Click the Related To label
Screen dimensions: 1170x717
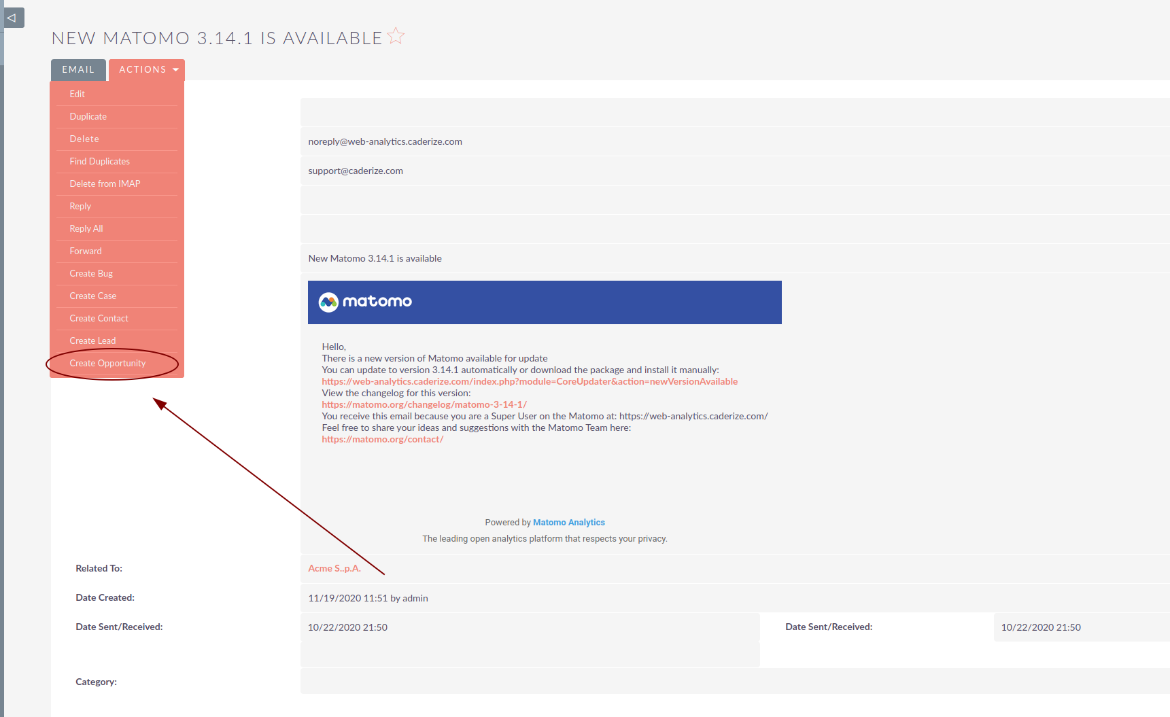(99, 569)
